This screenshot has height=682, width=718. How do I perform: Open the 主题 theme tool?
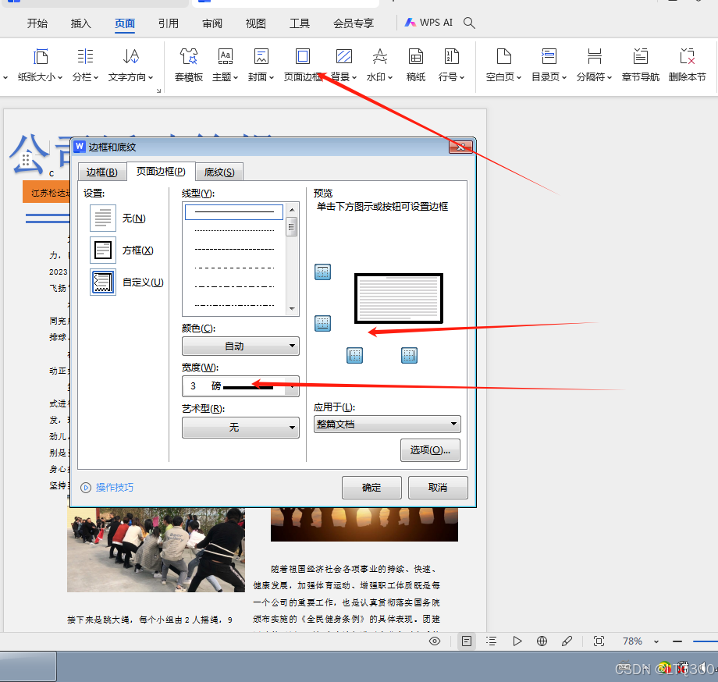click(225, 65)
